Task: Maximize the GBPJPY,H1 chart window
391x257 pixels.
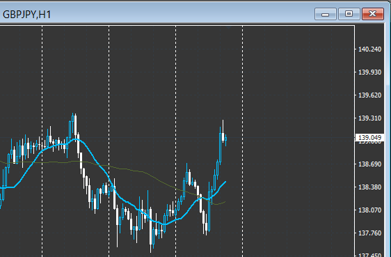Action: 349,14
